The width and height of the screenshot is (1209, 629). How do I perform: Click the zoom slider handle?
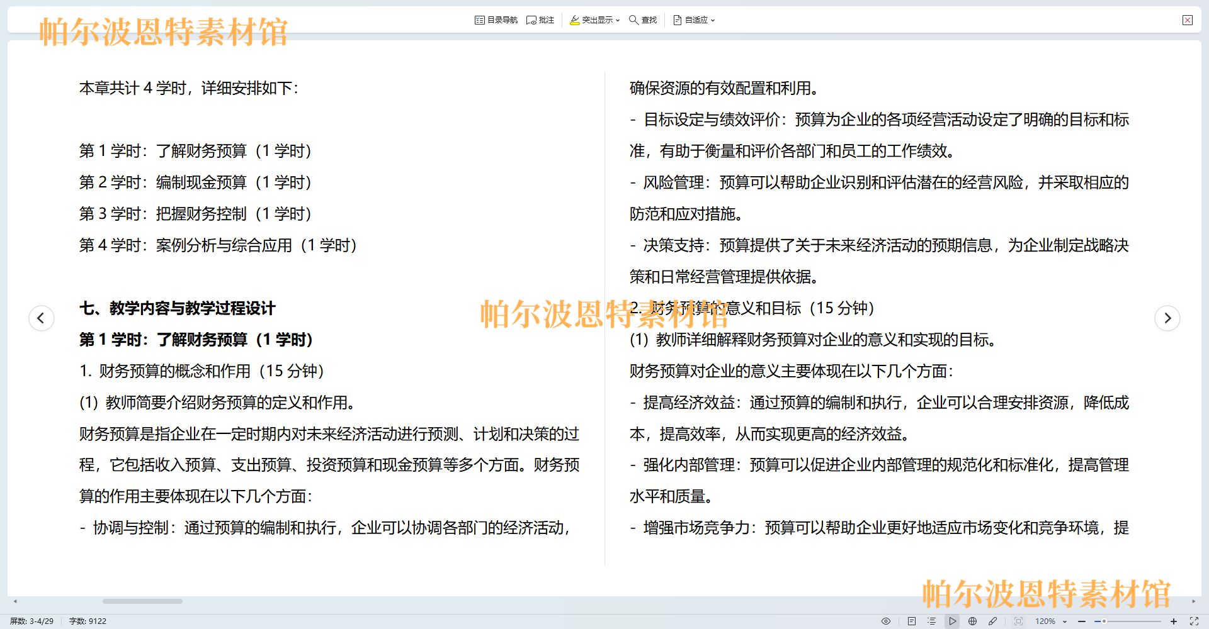coord(1104,621)
